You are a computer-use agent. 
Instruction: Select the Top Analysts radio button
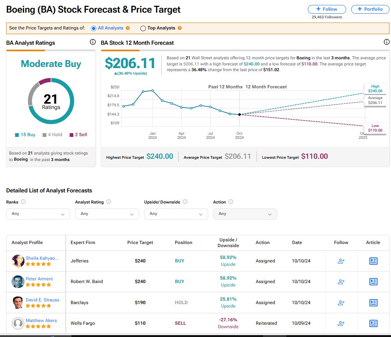[x=143, y=28]
